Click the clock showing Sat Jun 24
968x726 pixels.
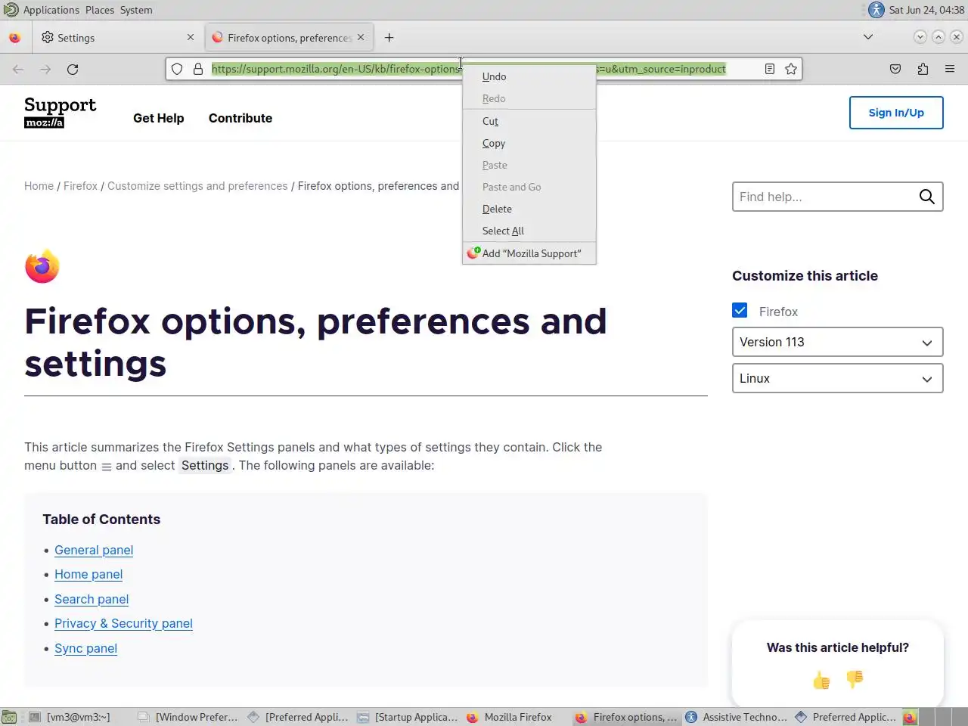coord(926,10)
